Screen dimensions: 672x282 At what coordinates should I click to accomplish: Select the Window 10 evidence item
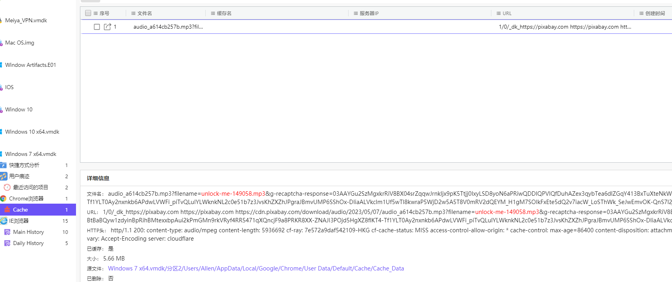click(19, 109)
